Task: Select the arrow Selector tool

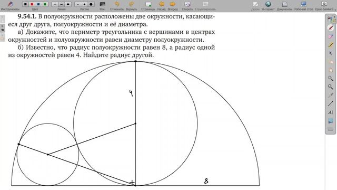Action: pyautogui.click(x=331, y=53)
